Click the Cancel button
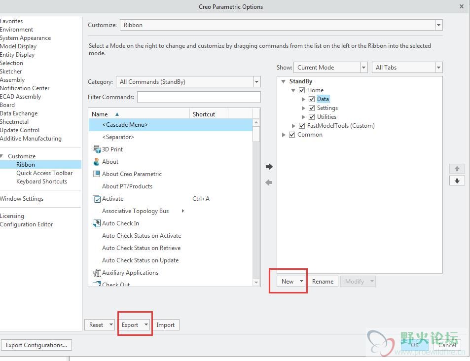This screenshot has height=361, width=470. coord(447,345)
